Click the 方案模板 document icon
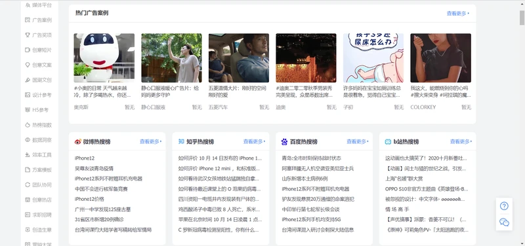 (28, 170)
